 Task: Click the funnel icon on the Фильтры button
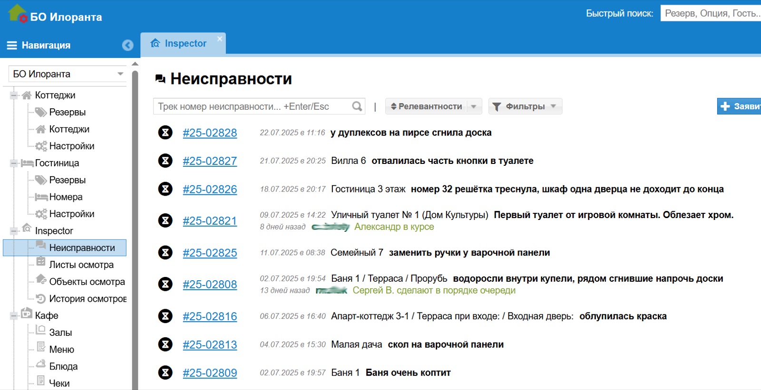(497, 107)
